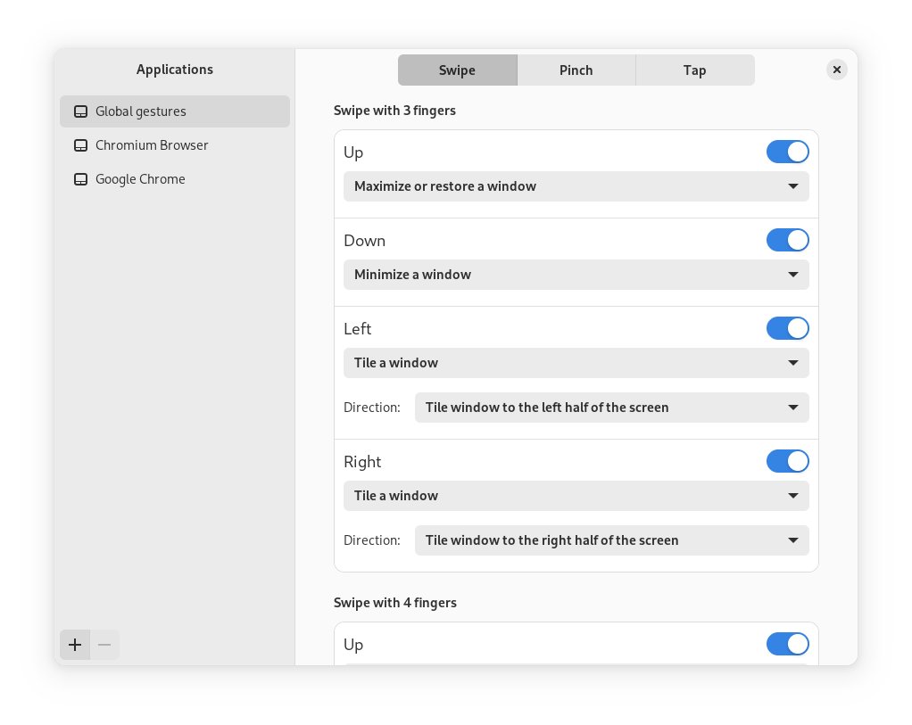Open the Tile a window dropdown under Left

pyautogui.click(x=576, y=363)
